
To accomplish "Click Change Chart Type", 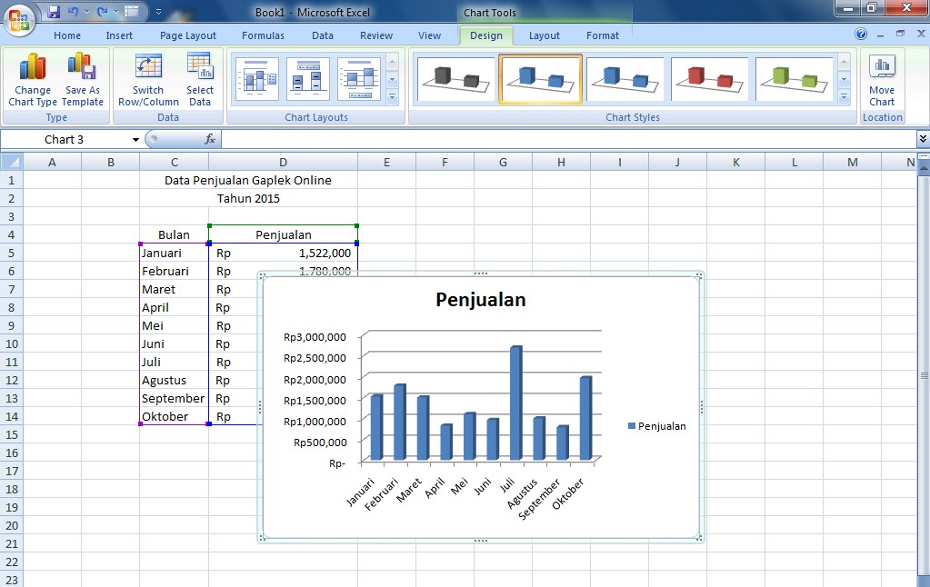I will tap(33, 80).
